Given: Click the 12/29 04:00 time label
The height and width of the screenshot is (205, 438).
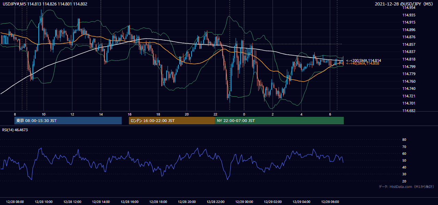Looking at the screenshot, I should (x=301, y=202).
